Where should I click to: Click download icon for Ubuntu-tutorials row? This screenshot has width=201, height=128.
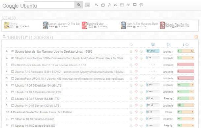tap(131, 51)
